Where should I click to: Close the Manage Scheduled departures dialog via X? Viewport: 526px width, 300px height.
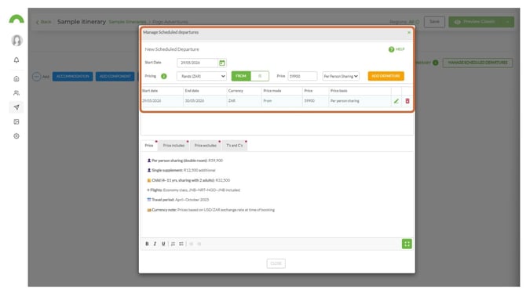click(x=409, y=32)
